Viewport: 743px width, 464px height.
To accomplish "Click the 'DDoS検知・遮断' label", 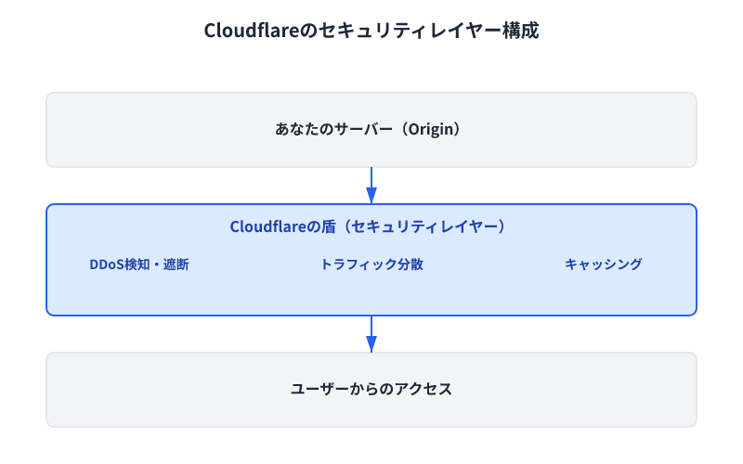I will click(139, 264).
